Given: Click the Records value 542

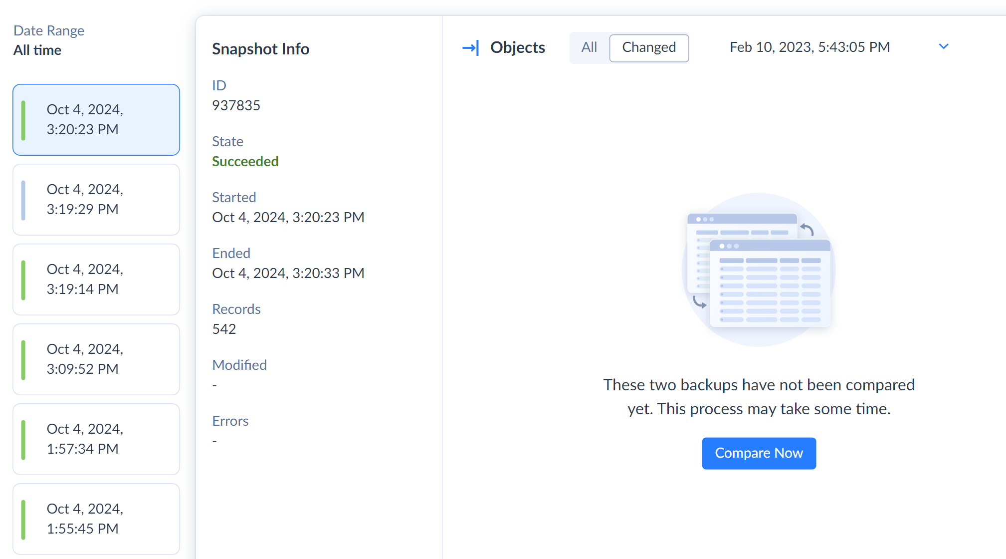Looking at the screenshot, I should [224, 329].
